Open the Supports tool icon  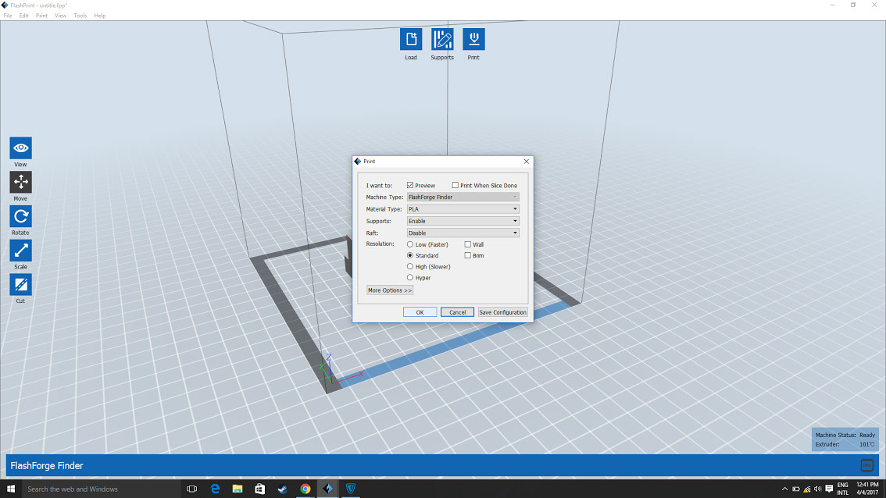(442, 39)
